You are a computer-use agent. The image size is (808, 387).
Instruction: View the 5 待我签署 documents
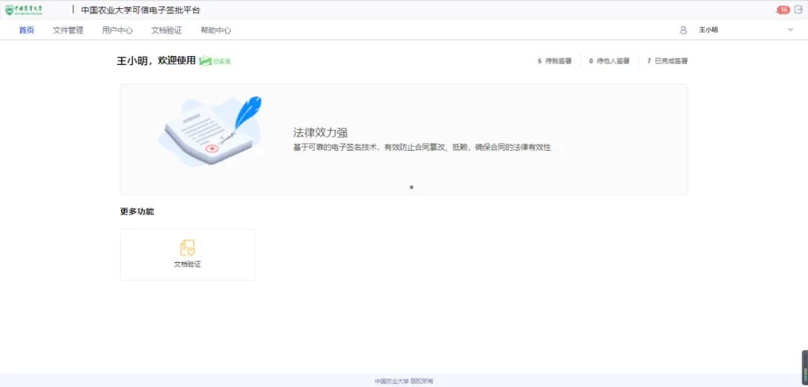(x=554, y=61)
